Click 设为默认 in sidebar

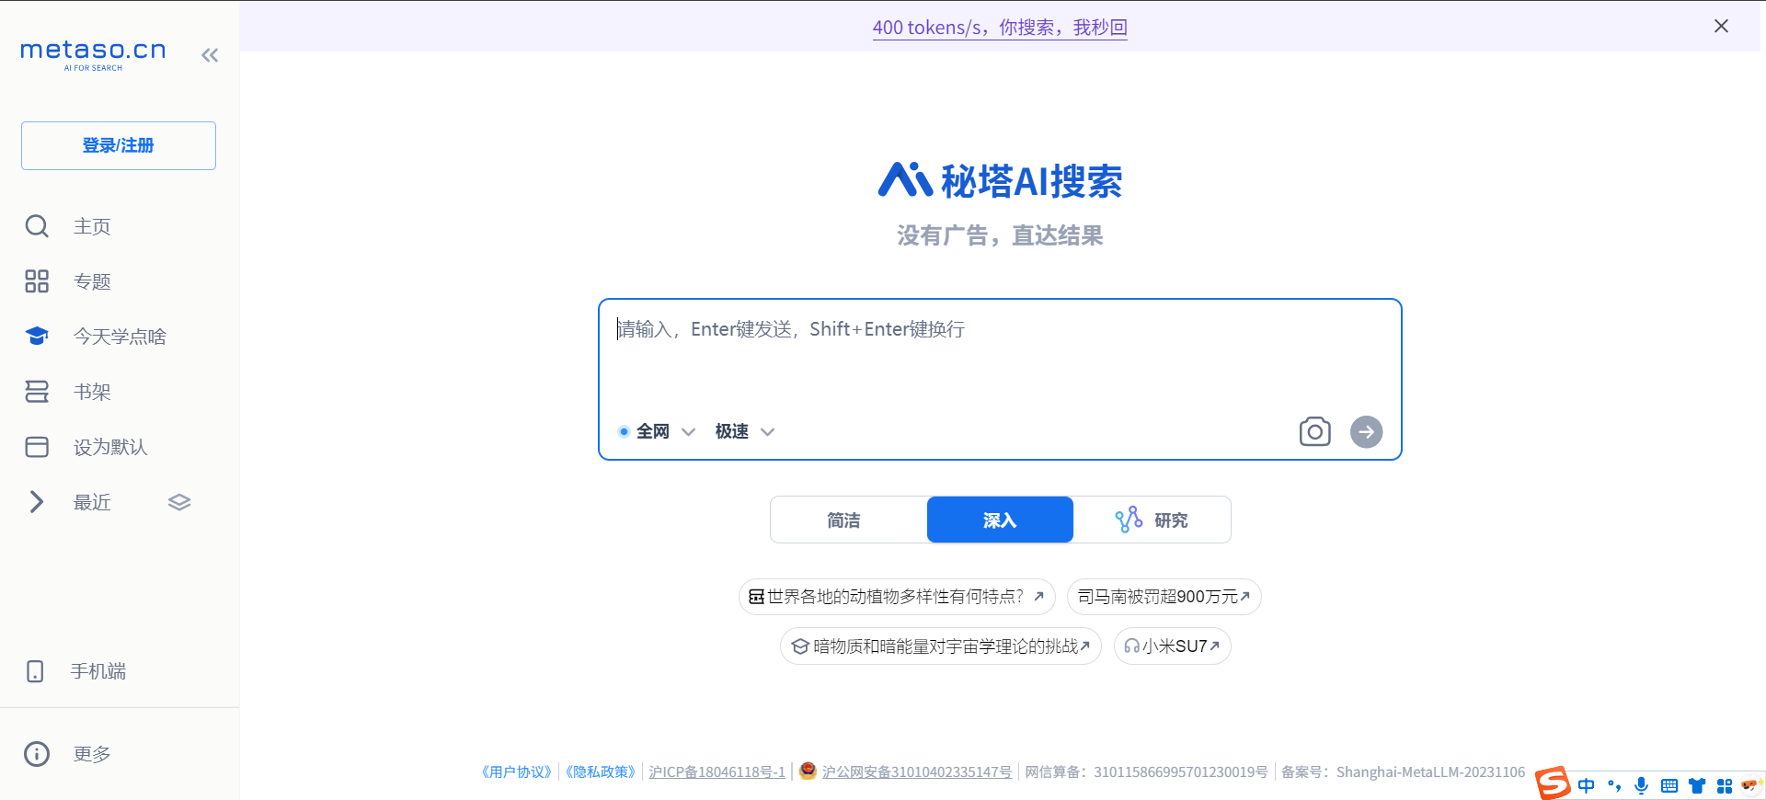(x=110, y=447)
